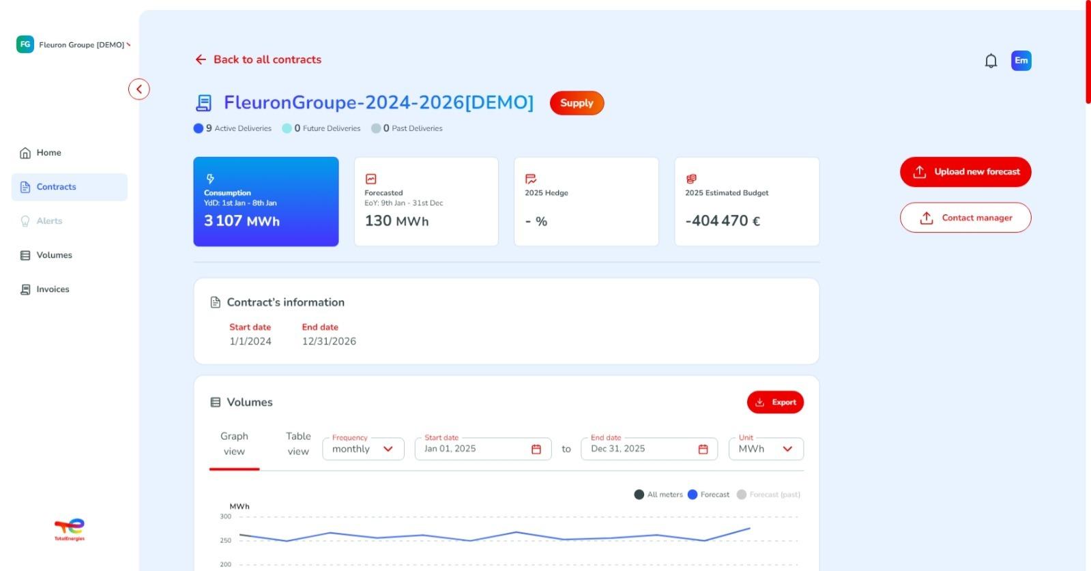1091x571 pixels.
Task: Open Volumes in the sidebar
Action: tap(54, 255)
